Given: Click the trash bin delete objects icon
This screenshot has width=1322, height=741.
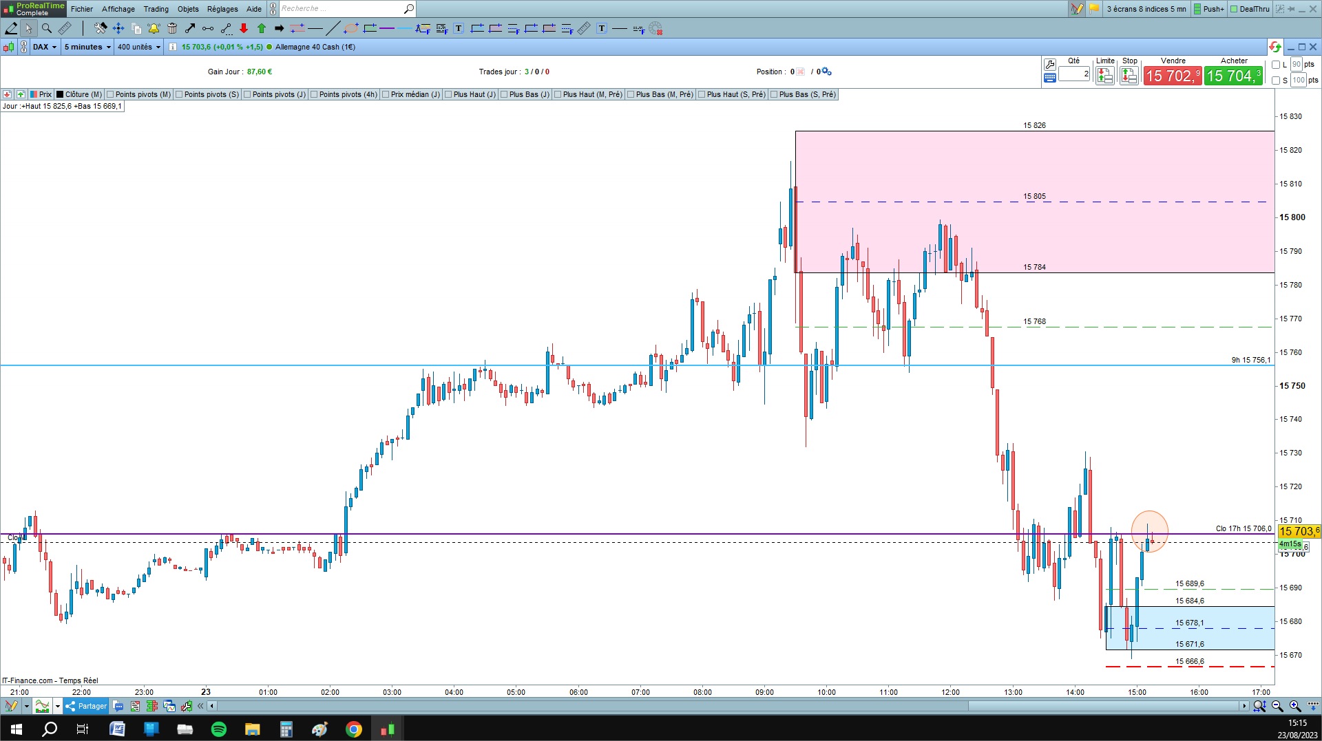Looking at the screenshot, I should point(172,28).
